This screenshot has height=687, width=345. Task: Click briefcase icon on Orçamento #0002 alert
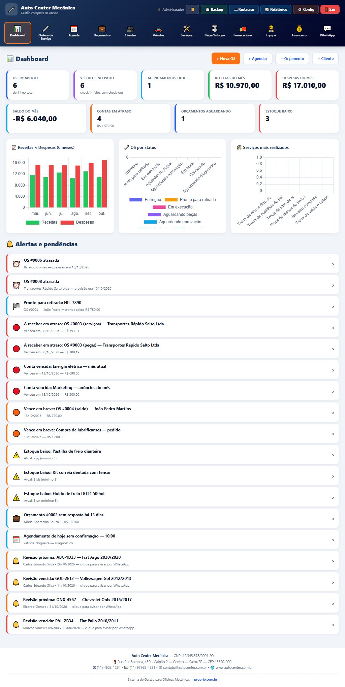(16, 518)
